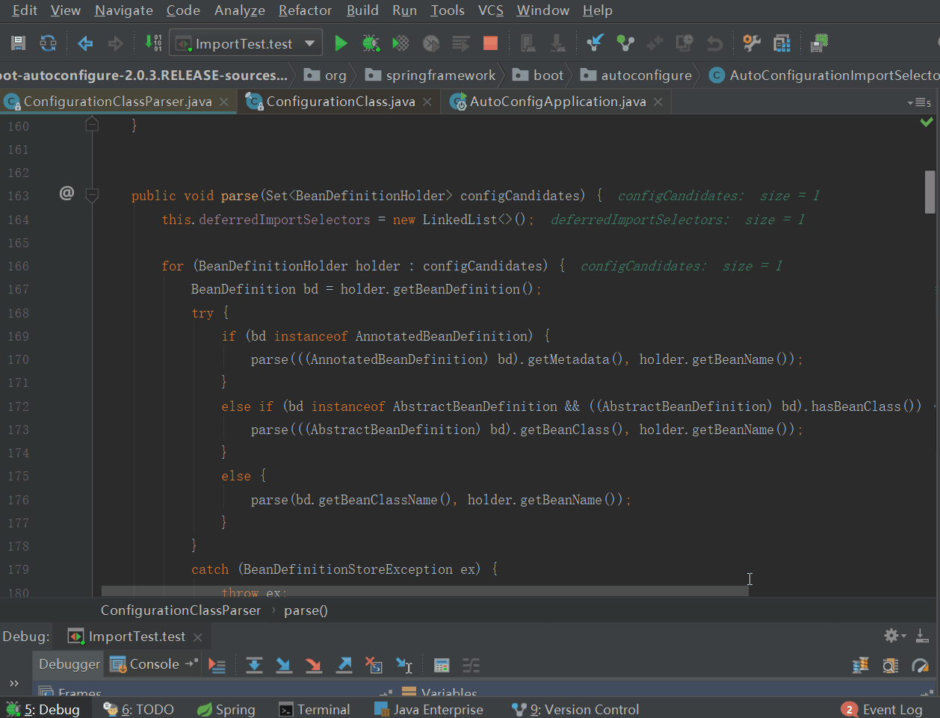This screenshot has width=940, height=718.
Task: Run ImportTest.test with the green play icon
Action: 341,43
